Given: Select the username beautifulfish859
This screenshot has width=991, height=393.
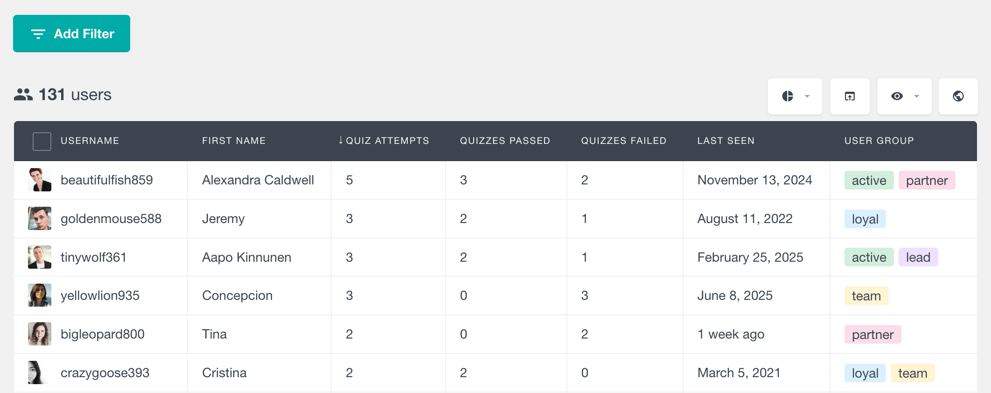Looking at the screenshot, I should (106, 180).
